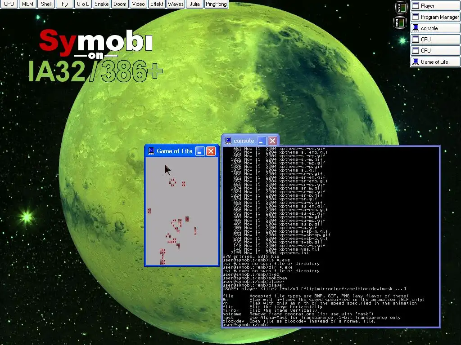Click the 'mask' option description row
This screenshot has width=461, height=345.
point(312,318)
